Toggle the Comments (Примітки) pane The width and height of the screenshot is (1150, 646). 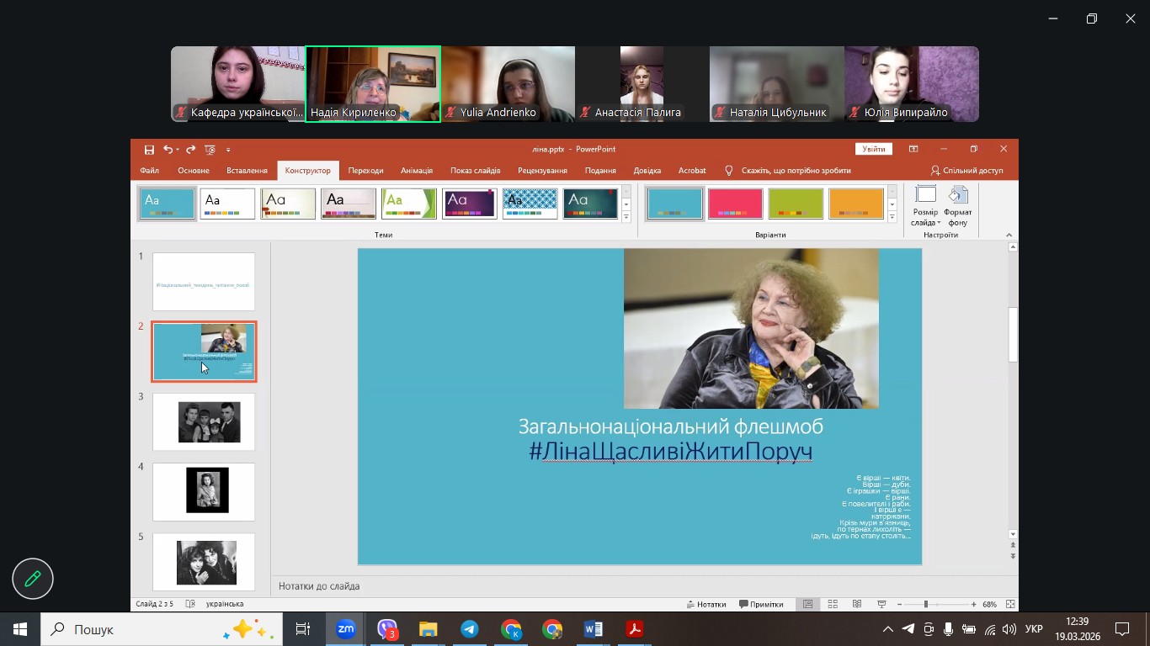tap(761, 604)
